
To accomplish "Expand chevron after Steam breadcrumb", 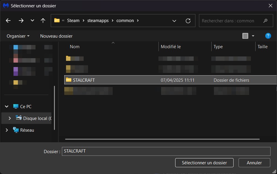I will point(83,21).
